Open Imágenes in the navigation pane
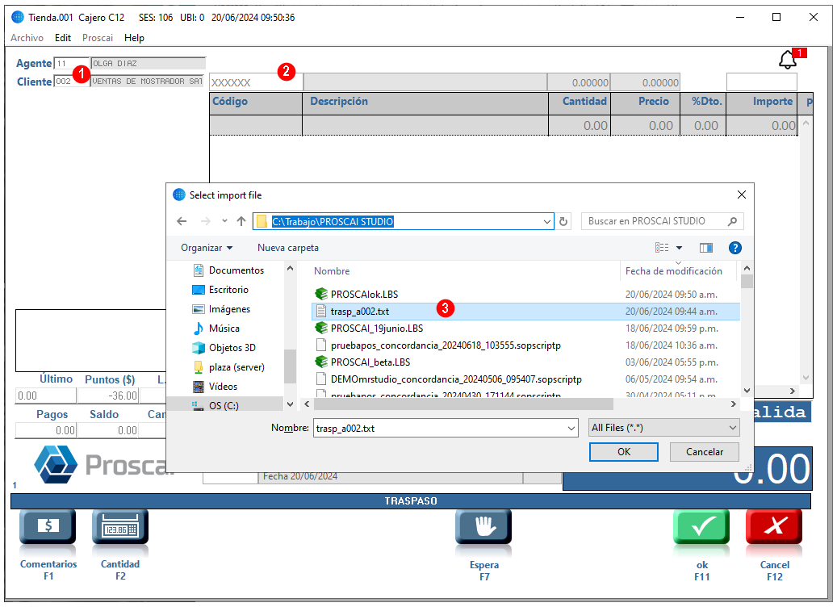 tap(221, 309)
